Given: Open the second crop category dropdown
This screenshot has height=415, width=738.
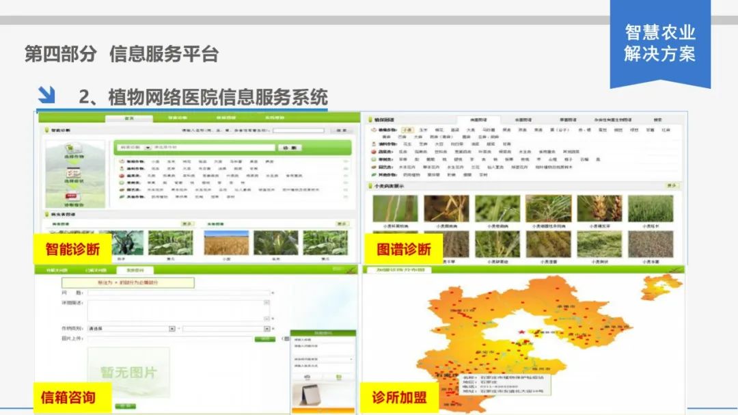Looking at the screenshot, I should pyautogui.click(x=226, y=329).
